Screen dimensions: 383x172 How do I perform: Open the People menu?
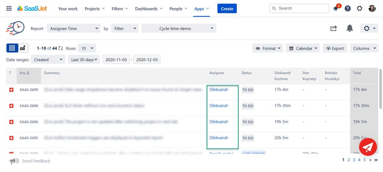point(178,9)
